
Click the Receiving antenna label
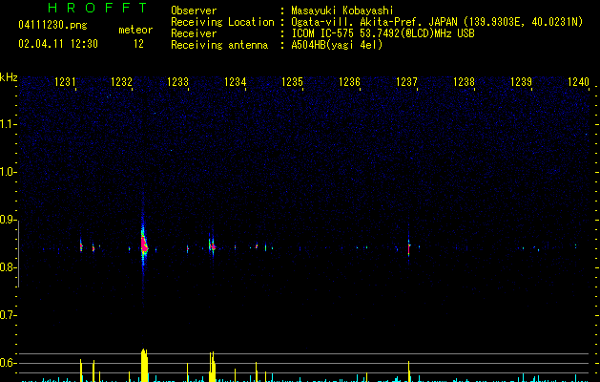pos(219,45)
